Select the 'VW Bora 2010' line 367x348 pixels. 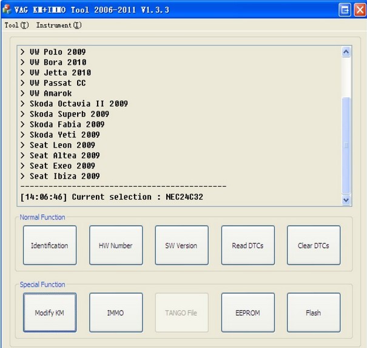click(x=53, y=62)
